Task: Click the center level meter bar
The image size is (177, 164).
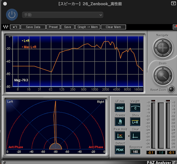Action: pos(161,126)
